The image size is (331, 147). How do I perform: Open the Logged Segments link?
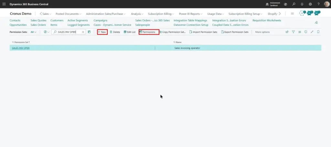pyautogui.click(x=79, y=25)
